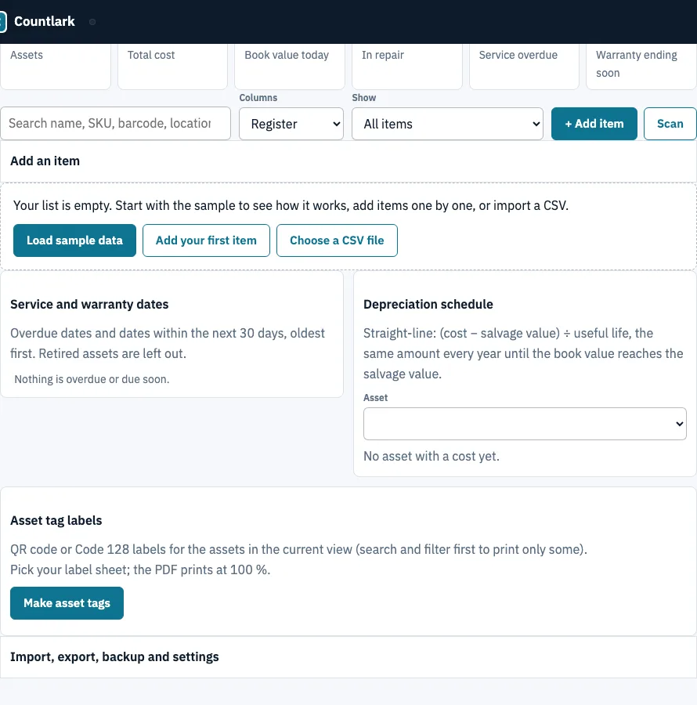
Task: Focus the search name, SKU, barcode field
Action: 115,123
